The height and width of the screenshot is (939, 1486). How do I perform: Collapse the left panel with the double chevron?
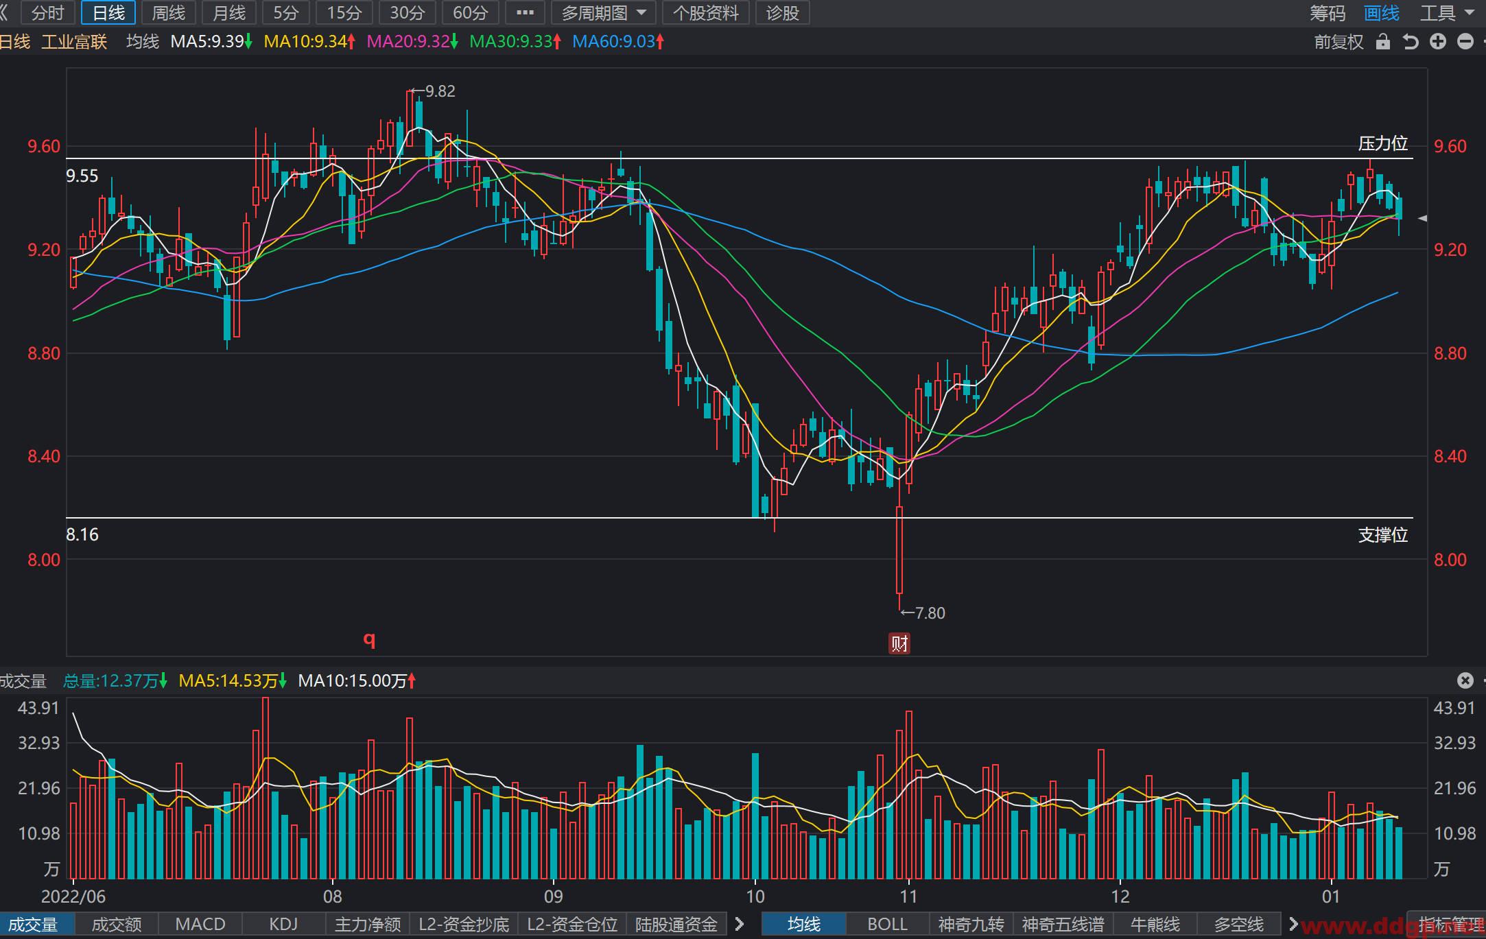(5, 13)
